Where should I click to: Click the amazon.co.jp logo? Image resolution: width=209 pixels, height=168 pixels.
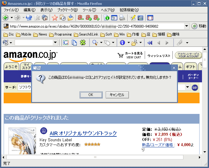click(30, 56)
